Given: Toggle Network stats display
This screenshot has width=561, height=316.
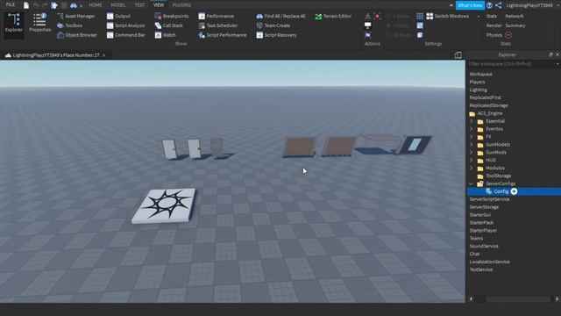Looking at the screenshot, I should coord(515,16).
